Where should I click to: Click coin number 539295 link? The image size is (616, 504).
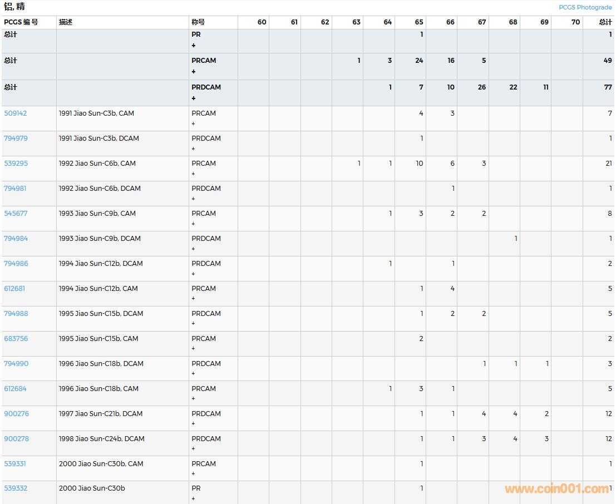16,164
